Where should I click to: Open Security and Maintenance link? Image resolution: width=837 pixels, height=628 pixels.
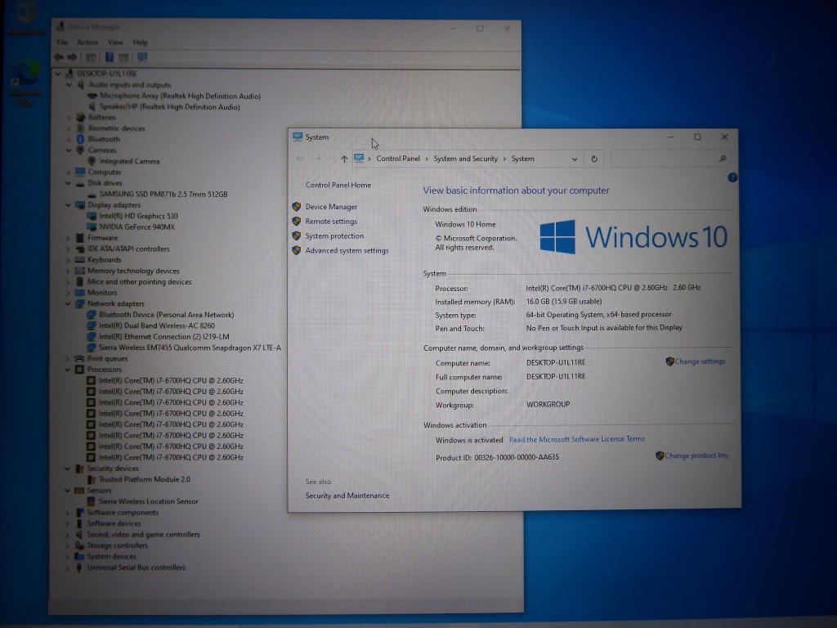347,496
